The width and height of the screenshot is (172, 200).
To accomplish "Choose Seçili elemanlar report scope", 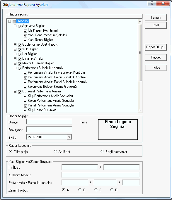I will tap(102, 151).
